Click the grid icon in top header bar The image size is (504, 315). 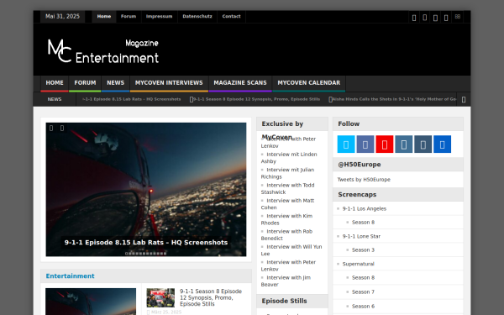(458, 17)
